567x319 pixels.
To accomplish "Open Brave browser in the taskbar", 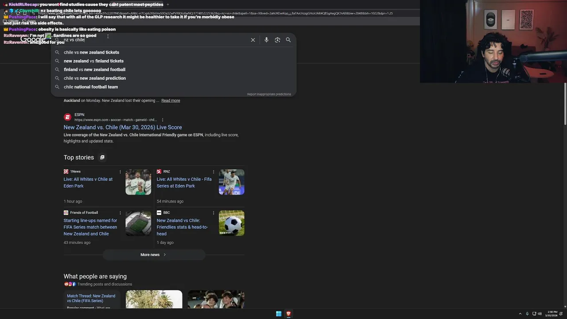I will 288,314.
